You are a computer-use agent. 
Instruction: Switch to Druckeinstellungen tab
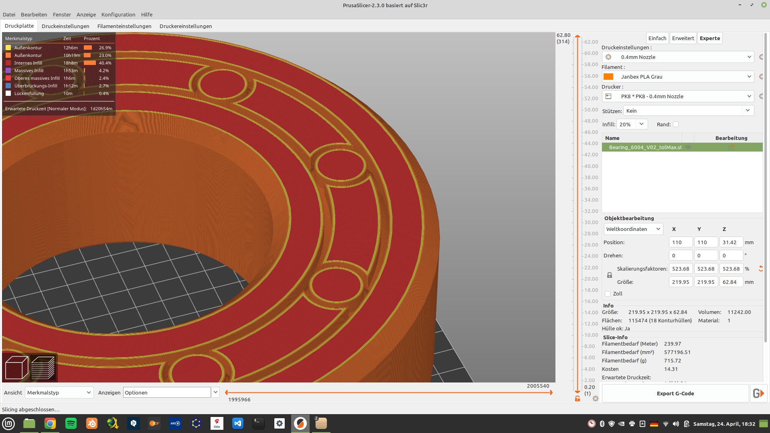[x=65, y=26]
